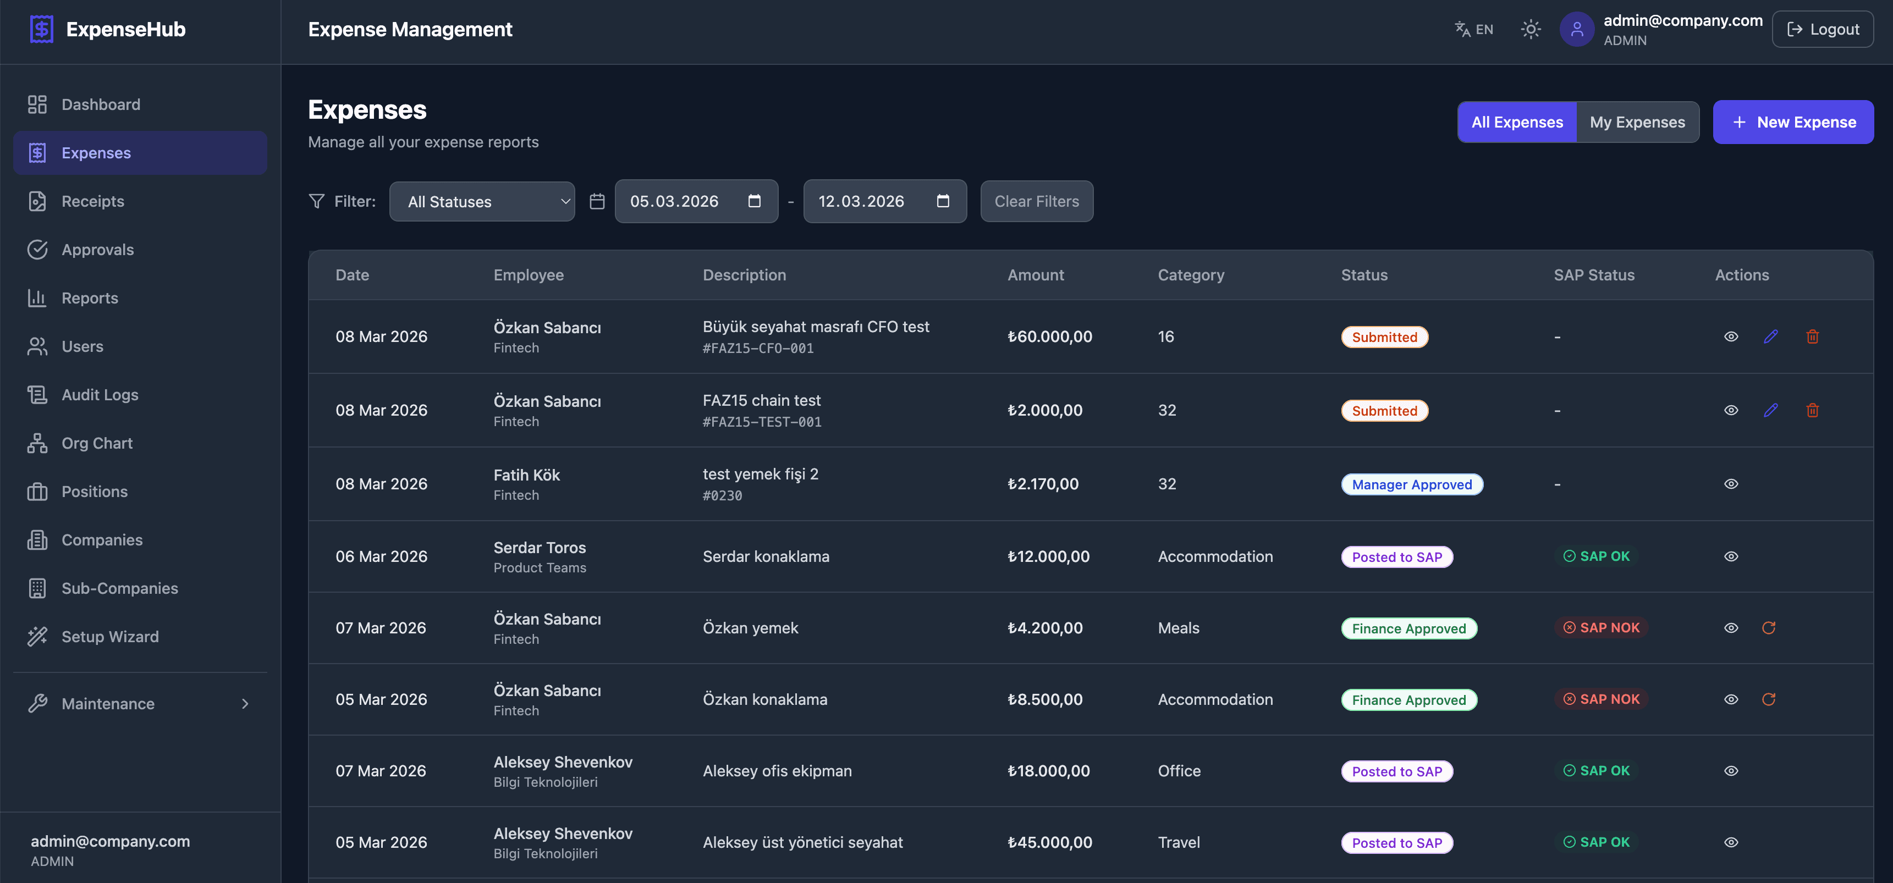Click SAP OK badge for Serdar konaklama

pos(1596,557)
